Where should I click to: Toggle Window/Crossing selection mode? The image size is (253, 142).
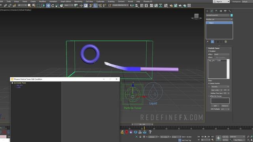click(43, 6)
